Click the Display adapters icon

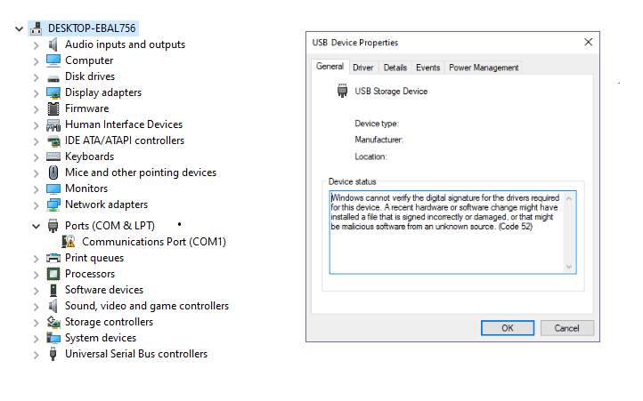pyautogui.click(x=53, y=92)
